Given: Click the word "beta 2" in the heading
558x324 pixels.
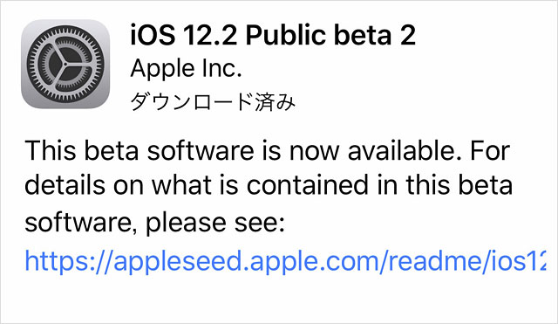Looking at the screenshot, I should (x=375, y=35).
